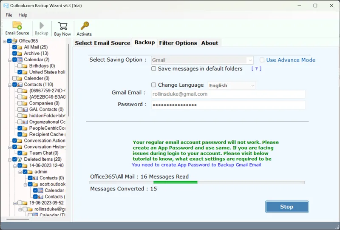Check Save messages in default folders
The height and width of the screenshot is (230, 340).
click(x=154, y=68)
